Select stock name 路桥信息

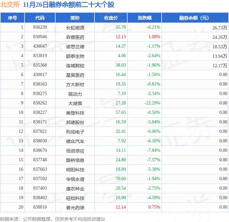[75, 160]
